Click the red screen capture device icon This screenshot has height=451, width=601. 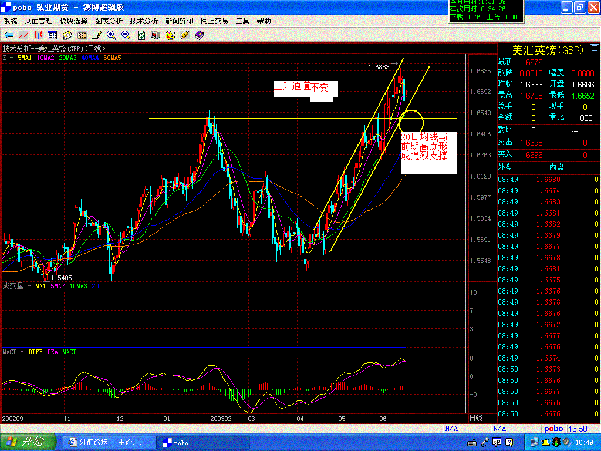click(x=155, y=35)
